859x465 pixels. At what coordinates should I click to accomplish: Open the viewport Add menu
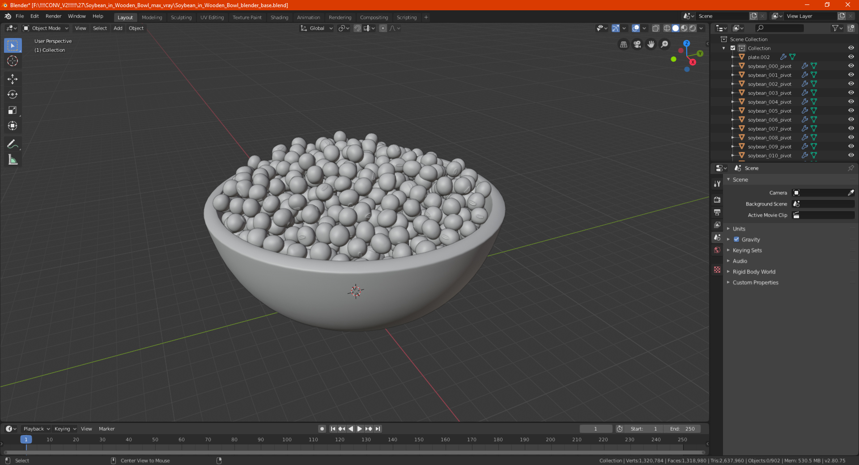(118, 28)
